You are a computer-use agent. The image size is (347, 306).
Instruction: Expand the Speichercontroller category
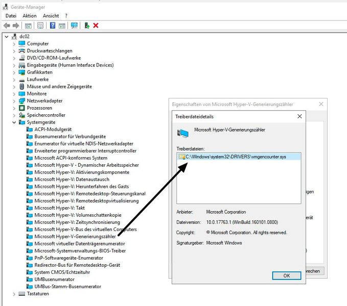[x=14, y=115]
